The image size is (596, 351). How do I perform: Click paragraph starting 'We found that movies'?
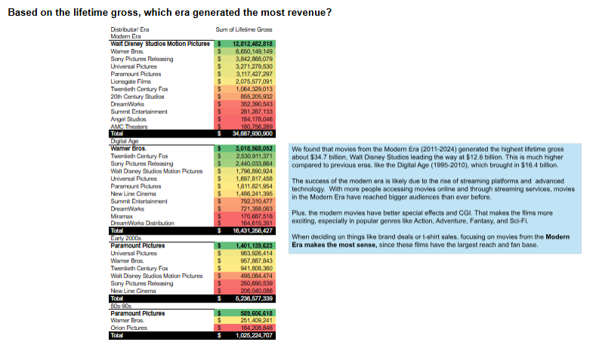(428, 157)
